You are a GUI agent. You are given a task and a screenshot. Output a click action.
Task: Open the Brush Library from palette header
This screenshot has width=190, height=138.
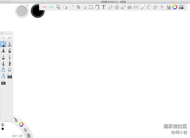pos(10,38)
